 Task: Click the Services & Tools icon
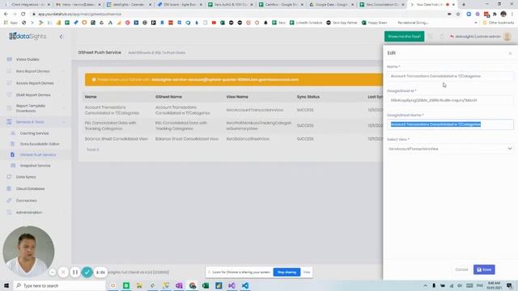coord(9,122)
